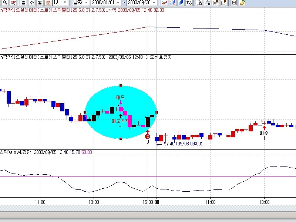Toggle the minute period (분) button
The width and height of the screenshot is (296, 222).
pos(48,2)
